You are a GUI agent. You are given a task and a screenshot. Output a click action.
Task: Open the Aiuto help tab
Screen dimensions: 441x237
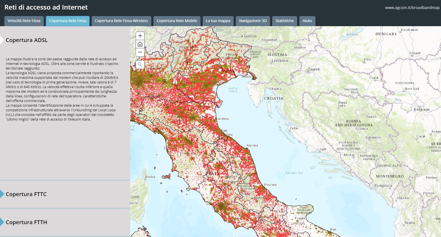click(307, 21)
